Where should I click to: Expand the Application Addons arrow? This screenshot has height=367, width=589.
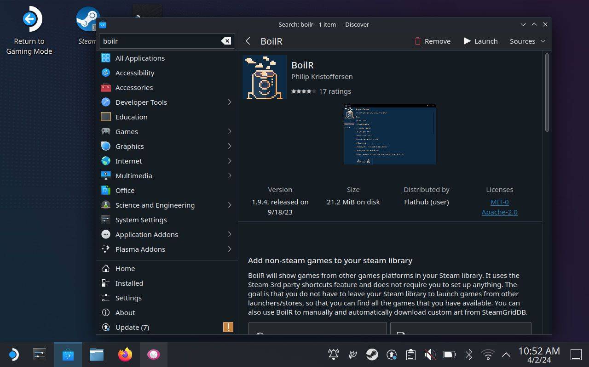229,234
